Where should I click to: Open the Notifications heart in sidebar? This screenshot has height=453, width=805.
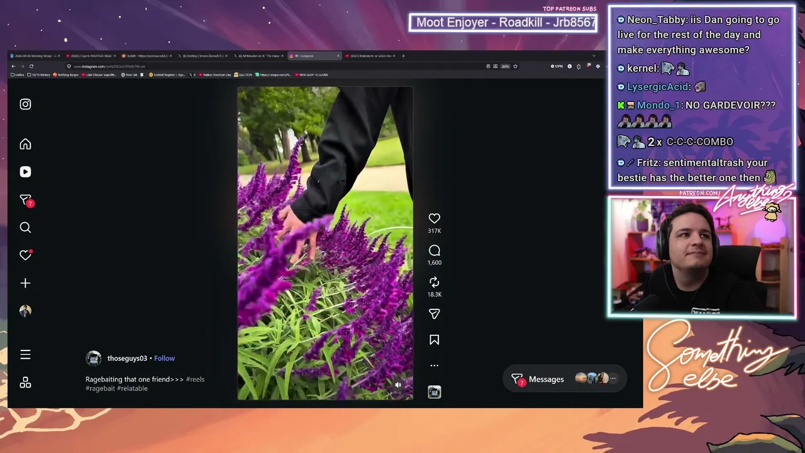click(25, 255)
